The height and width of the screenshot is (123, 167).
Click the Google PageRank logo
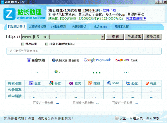(x=97, y=60)
